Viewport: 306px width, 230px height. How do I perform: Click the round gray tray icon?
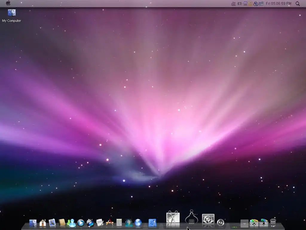[239, 4]
